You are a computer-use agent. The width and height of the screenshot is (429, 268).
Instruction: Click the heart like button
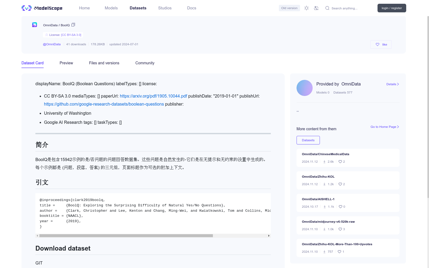[381, 44]
